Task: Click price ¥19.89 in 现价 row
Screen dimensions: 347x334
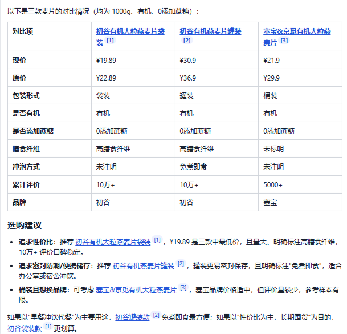Action: (x=106, y=61)
